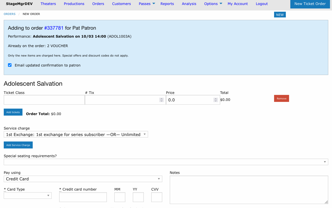This screenshot has height=208, width=332.
Task: Focus the Credit card number field
Action: point(83,197)
